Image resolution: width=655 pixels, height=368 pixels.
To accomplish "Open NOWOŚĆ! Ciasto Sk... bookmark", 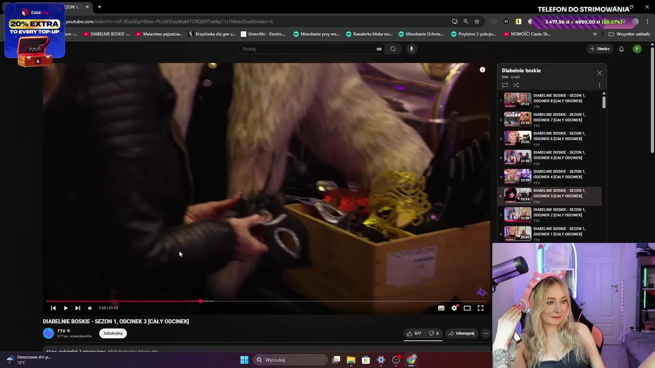I will 527,34.
